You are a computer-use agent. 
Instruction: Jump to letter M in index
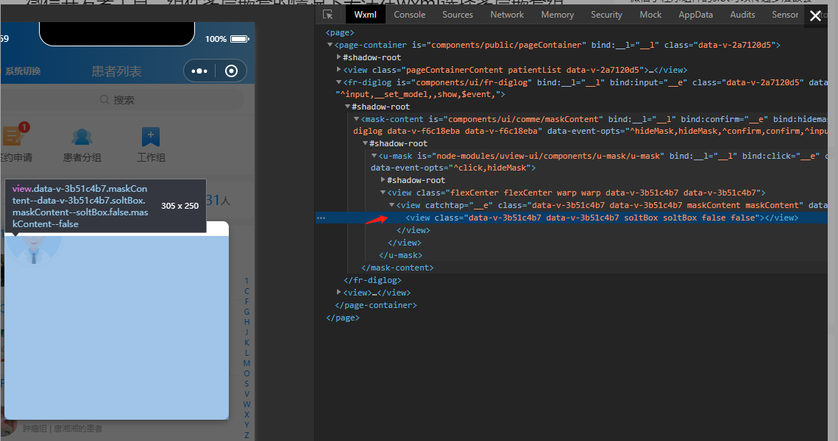247,363
